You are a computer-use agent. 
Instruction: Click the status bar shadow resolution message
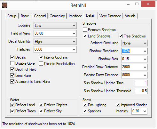coord(39,124)
